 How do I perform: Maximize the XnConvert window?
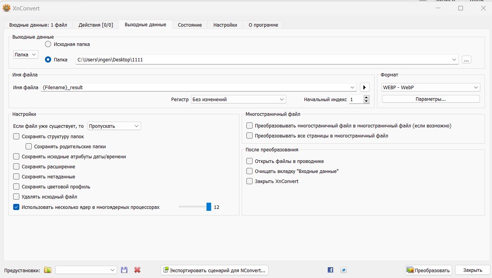click(x=461, y=8)
